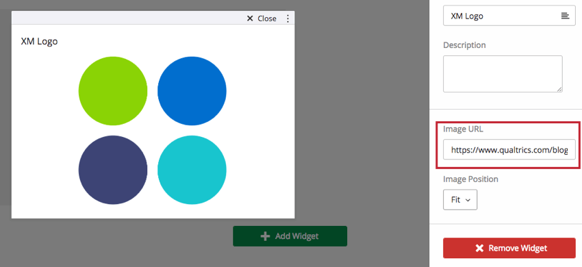The height and width of the screenshot is (267, 582).
Task: Click the XM Logo image in widget
Action: pyautogui.click(x=152, y=130)
